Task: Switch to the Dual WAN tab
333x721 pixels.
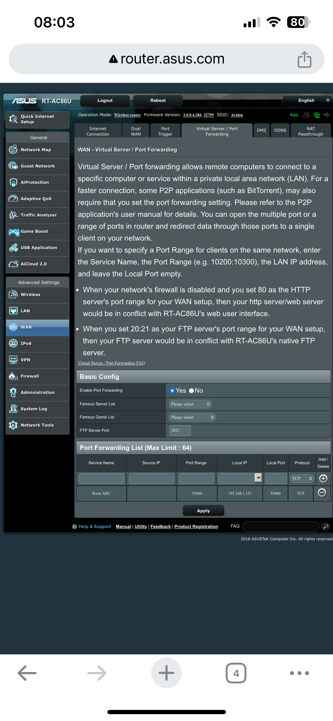Action: click(x=136, y=131)
